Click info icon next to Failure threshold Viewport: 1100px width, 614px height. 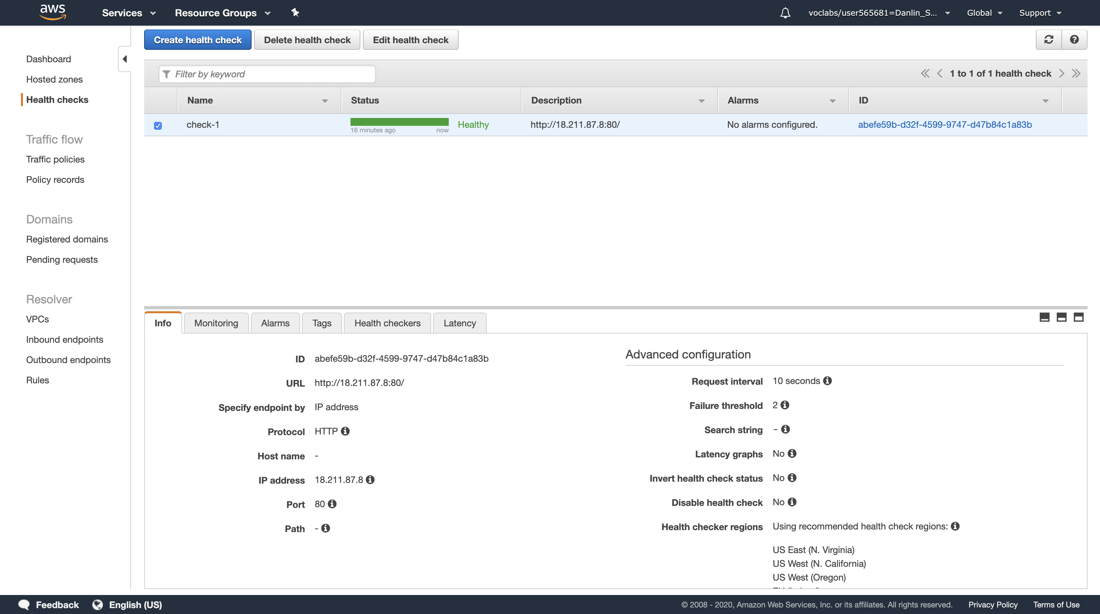(785, 405)
